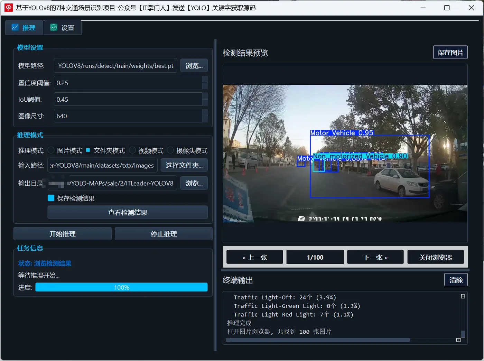Click the 图像尺寸 field showing 640

[x=128, y=116]
